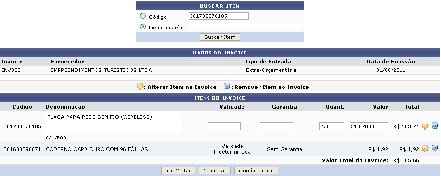Select the Denominação radio button

pyautogui.click(x=143, y=27)
